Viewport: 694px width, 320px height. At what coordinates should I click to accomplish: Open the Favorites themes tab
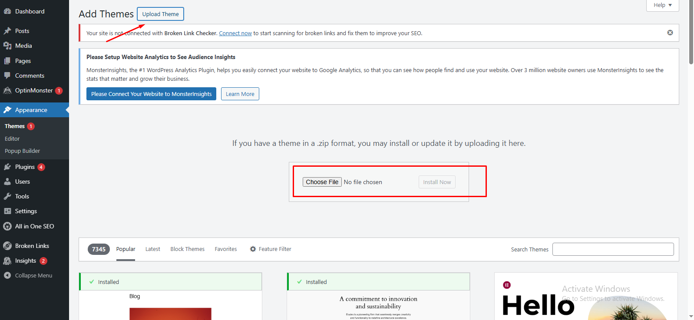point(226,249)
